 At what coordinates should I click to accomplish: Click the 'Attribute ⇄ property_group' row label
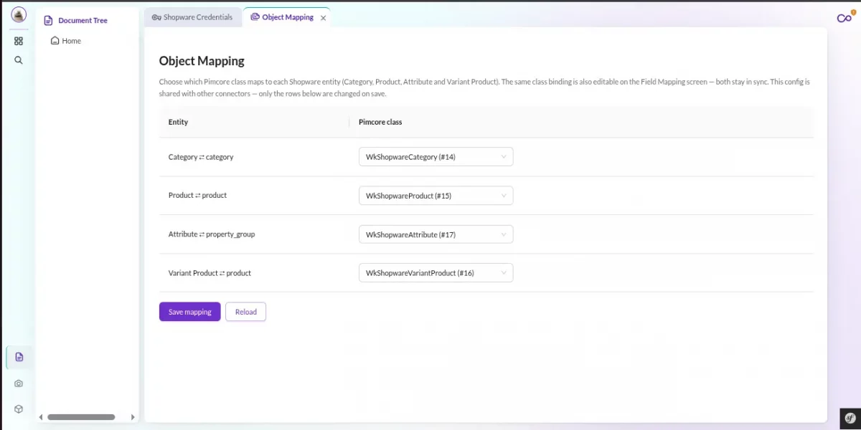click(x=212, y=234)
